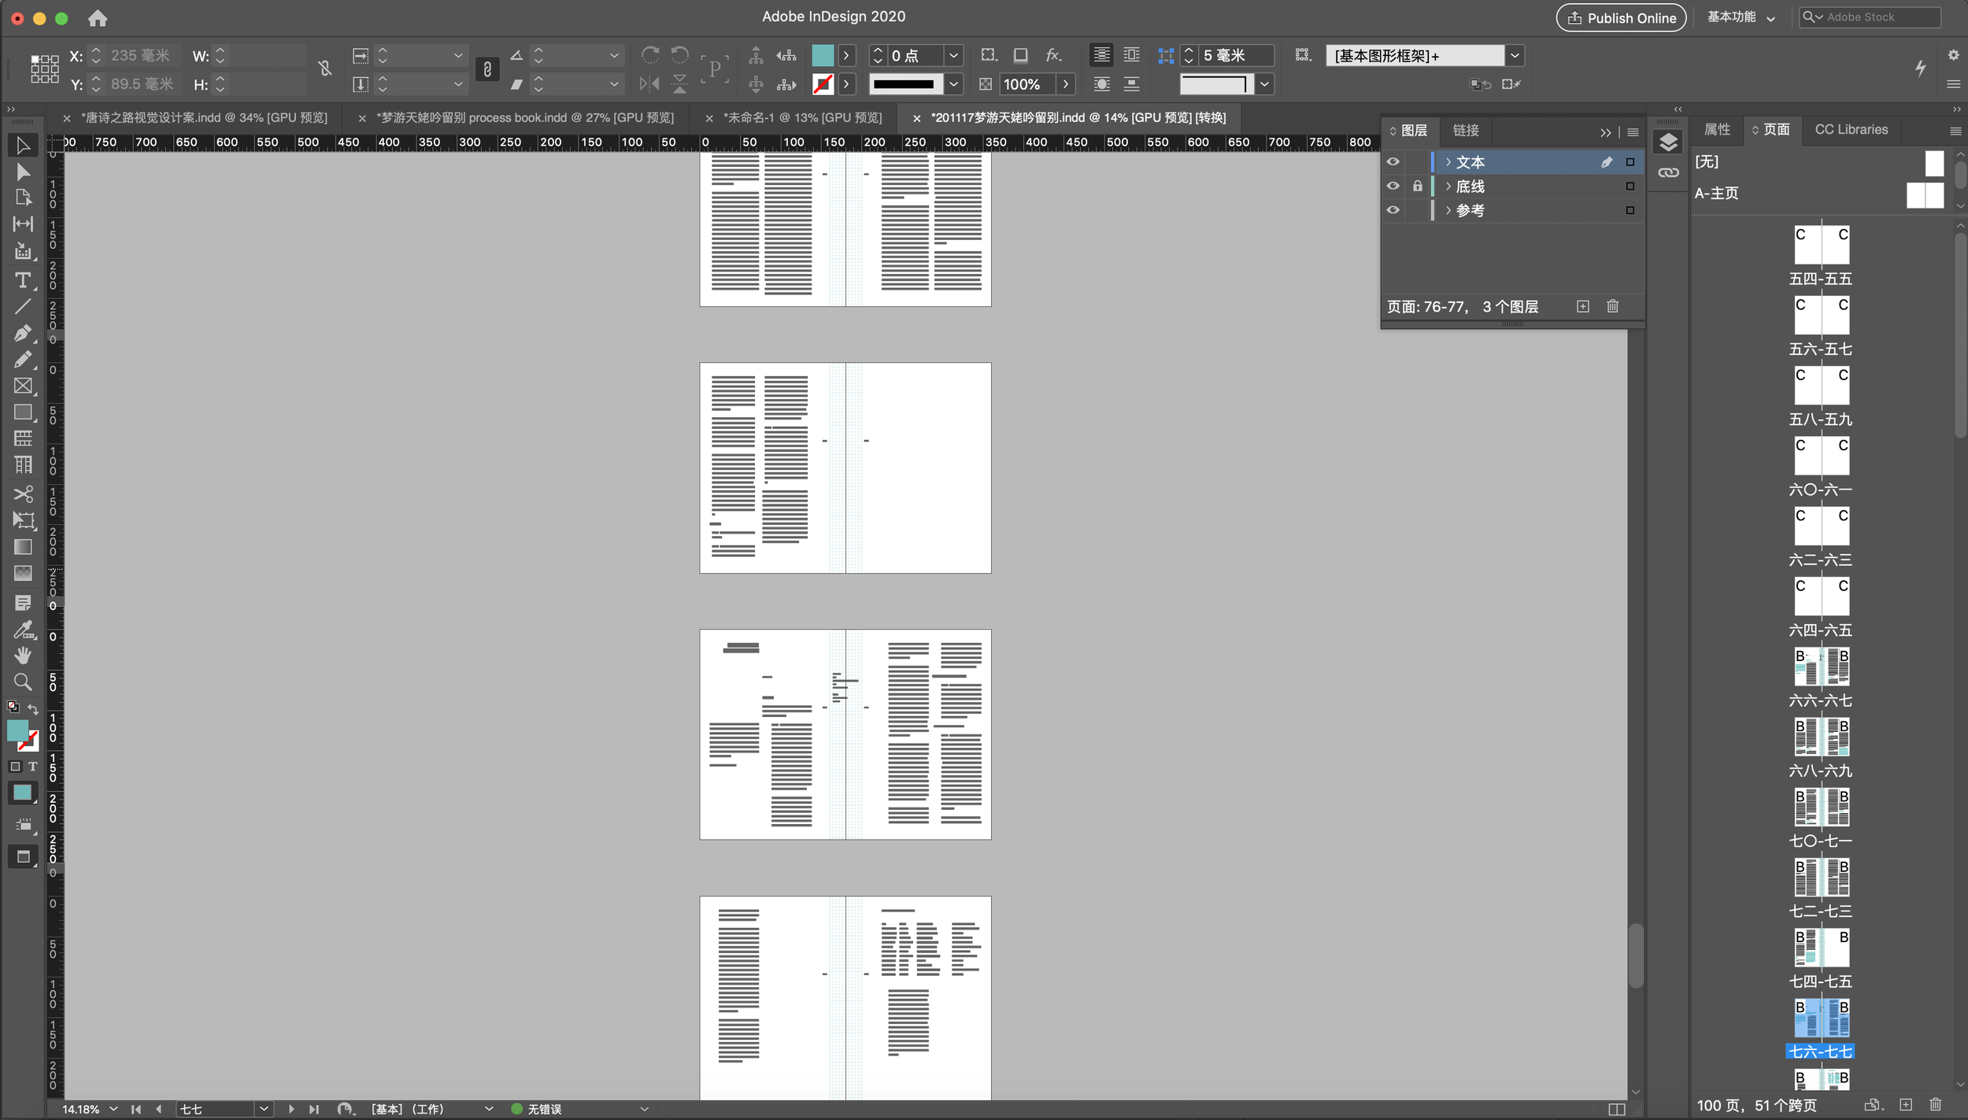
Task: Create new layer in Layers panel
Action: click(x=1583, y=306)
